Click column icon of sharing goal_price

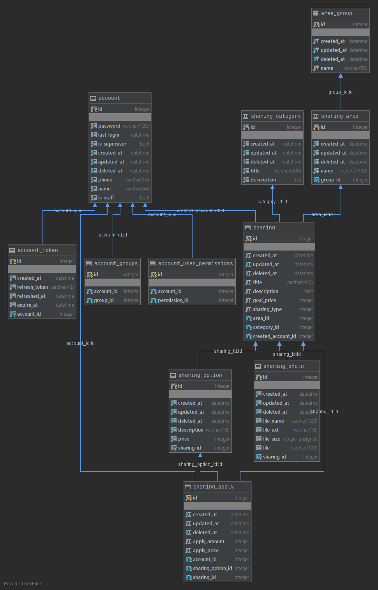[x=249, y=300]
